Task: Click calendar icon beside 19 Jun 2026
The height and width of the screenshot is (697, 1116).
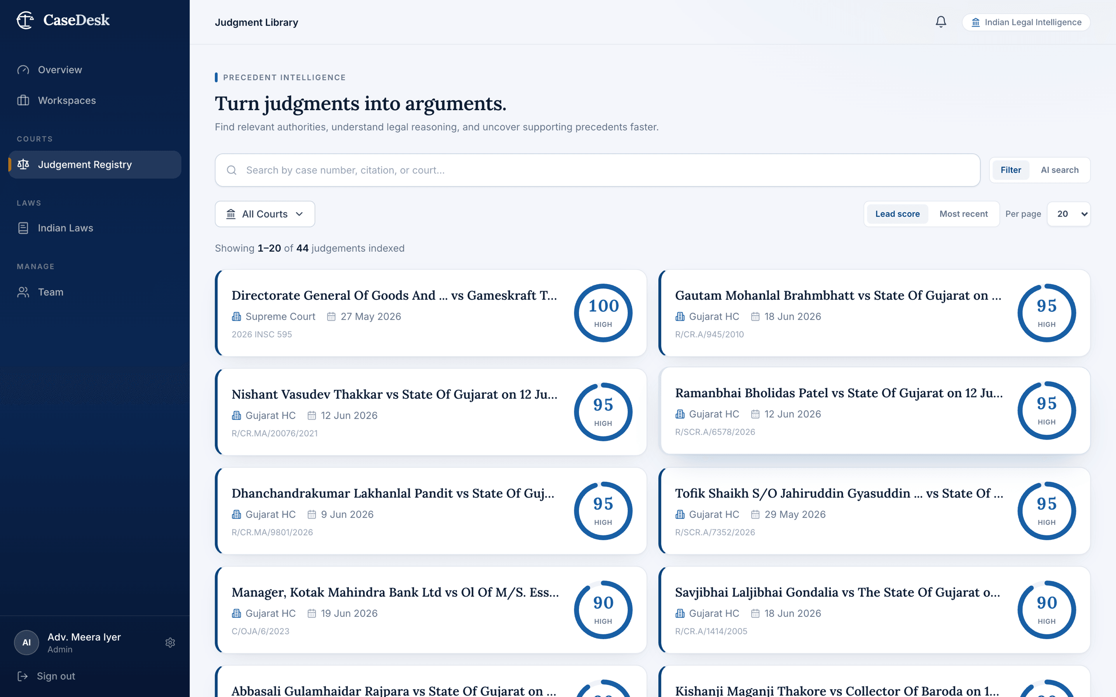Action: point(312,613)
